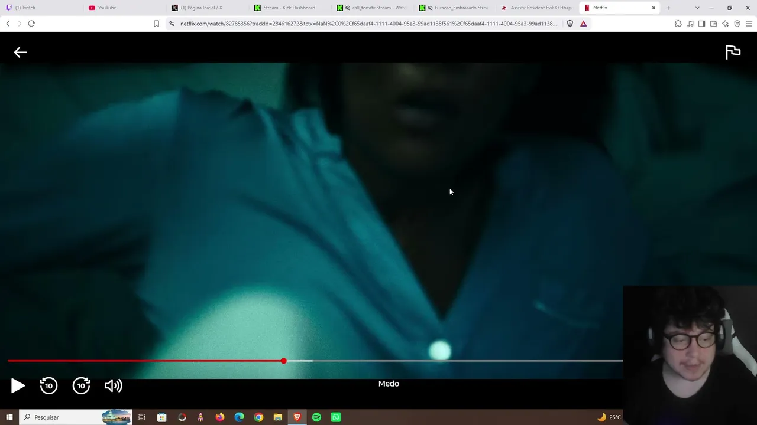Toggle the browser sidebar panel
This screenshot has width=757, height=425.
pos(701,24)
